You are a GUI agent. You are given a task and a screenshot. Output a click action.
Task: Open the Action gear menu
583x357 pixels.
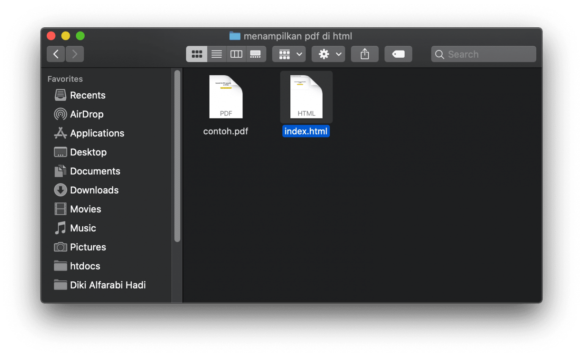(x=328, y=54)
